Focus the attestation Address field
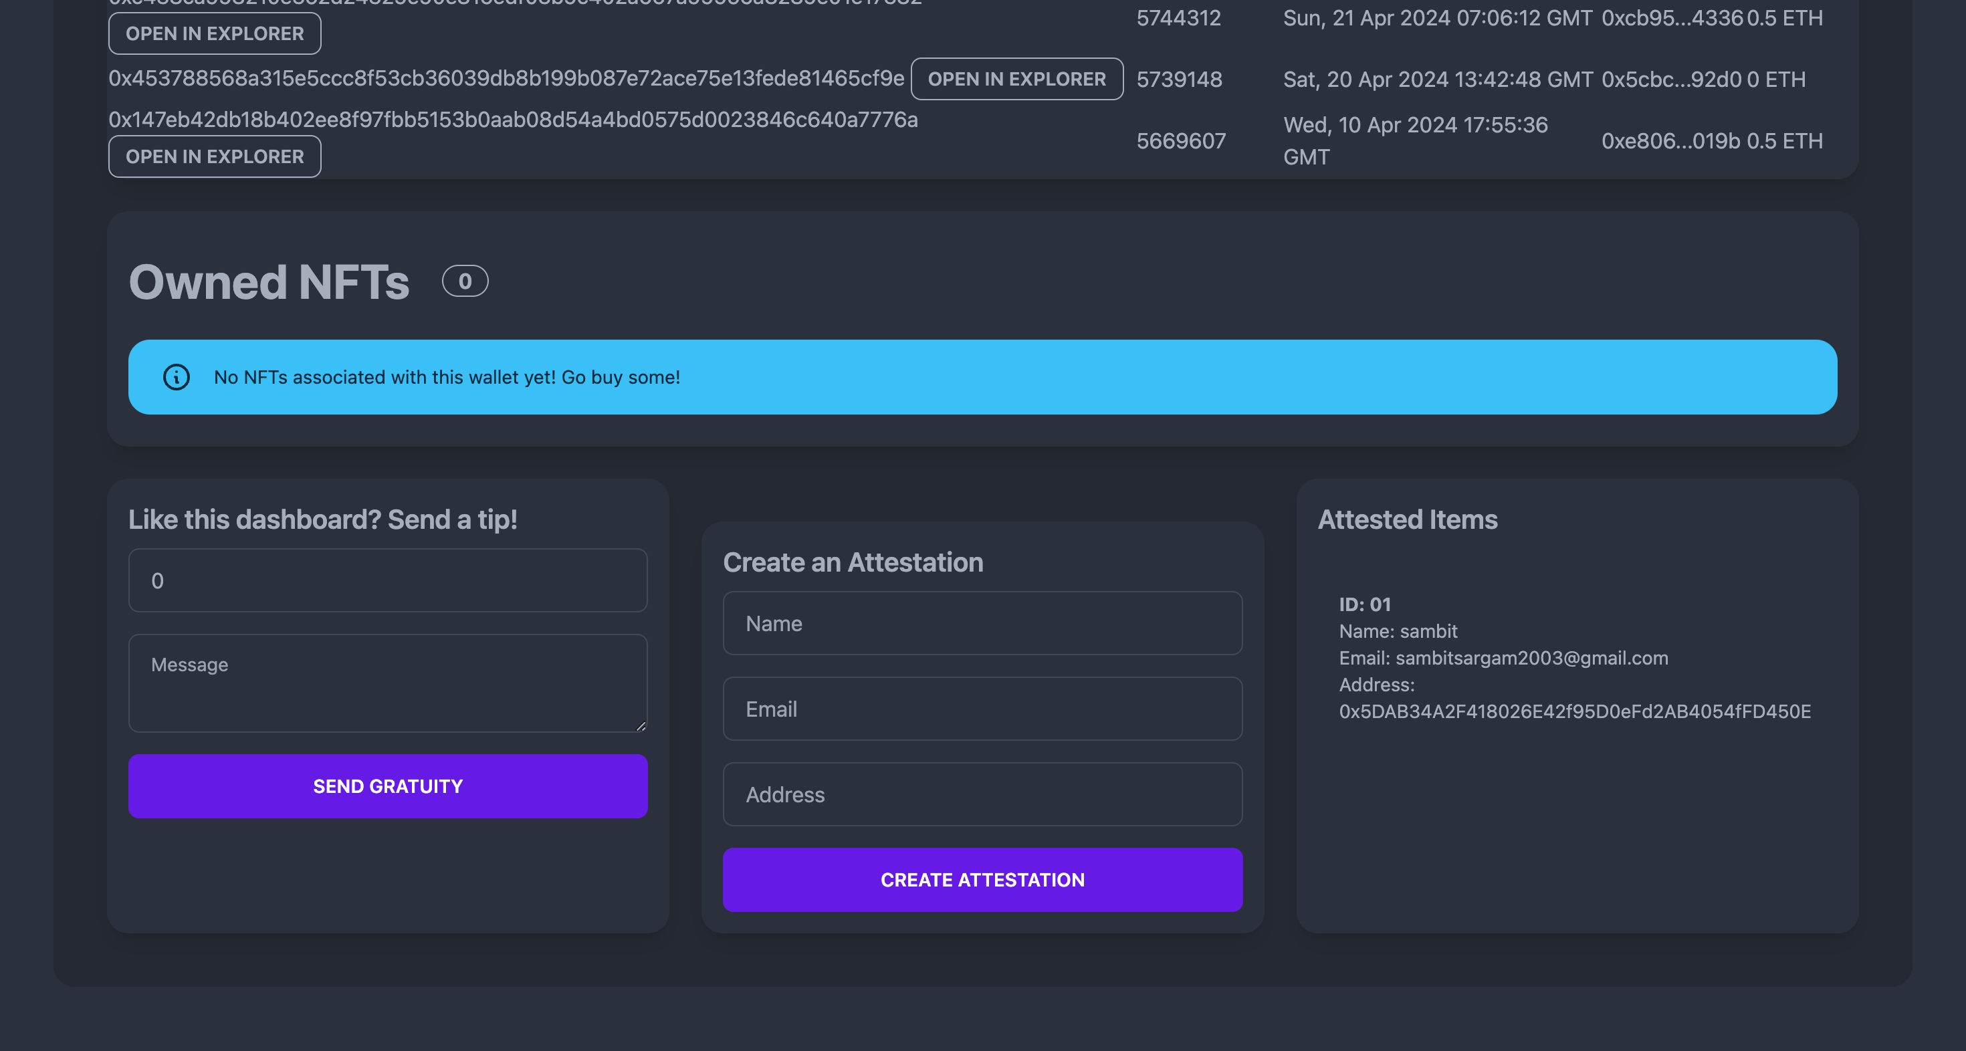1966x1051 pixels. point(982,794)
